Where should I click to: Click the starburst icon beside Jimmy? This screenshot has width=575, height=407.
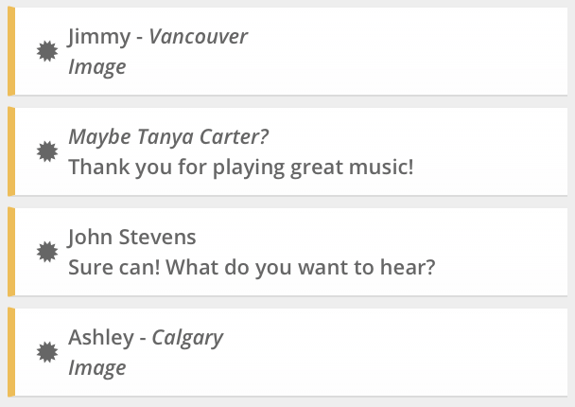coord(47,51)
